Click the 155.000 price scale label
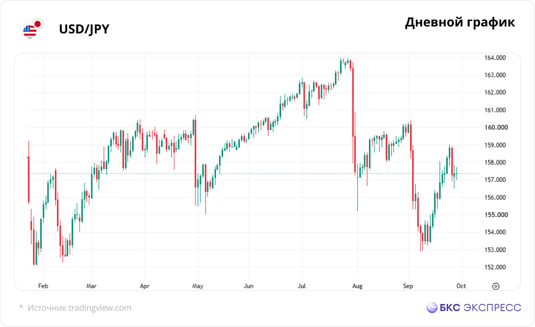The height and width of the screenshot is (327, 535). [496, 215]
